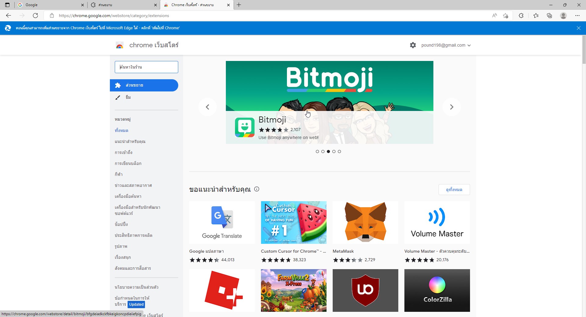Open the MetaMask extension title
The image size is (586, 317).
tap(343, 251)
